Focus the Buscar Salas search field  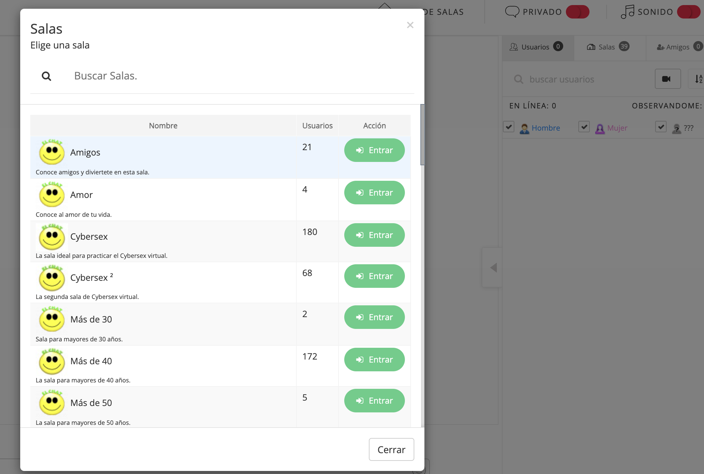click(236, 76)
